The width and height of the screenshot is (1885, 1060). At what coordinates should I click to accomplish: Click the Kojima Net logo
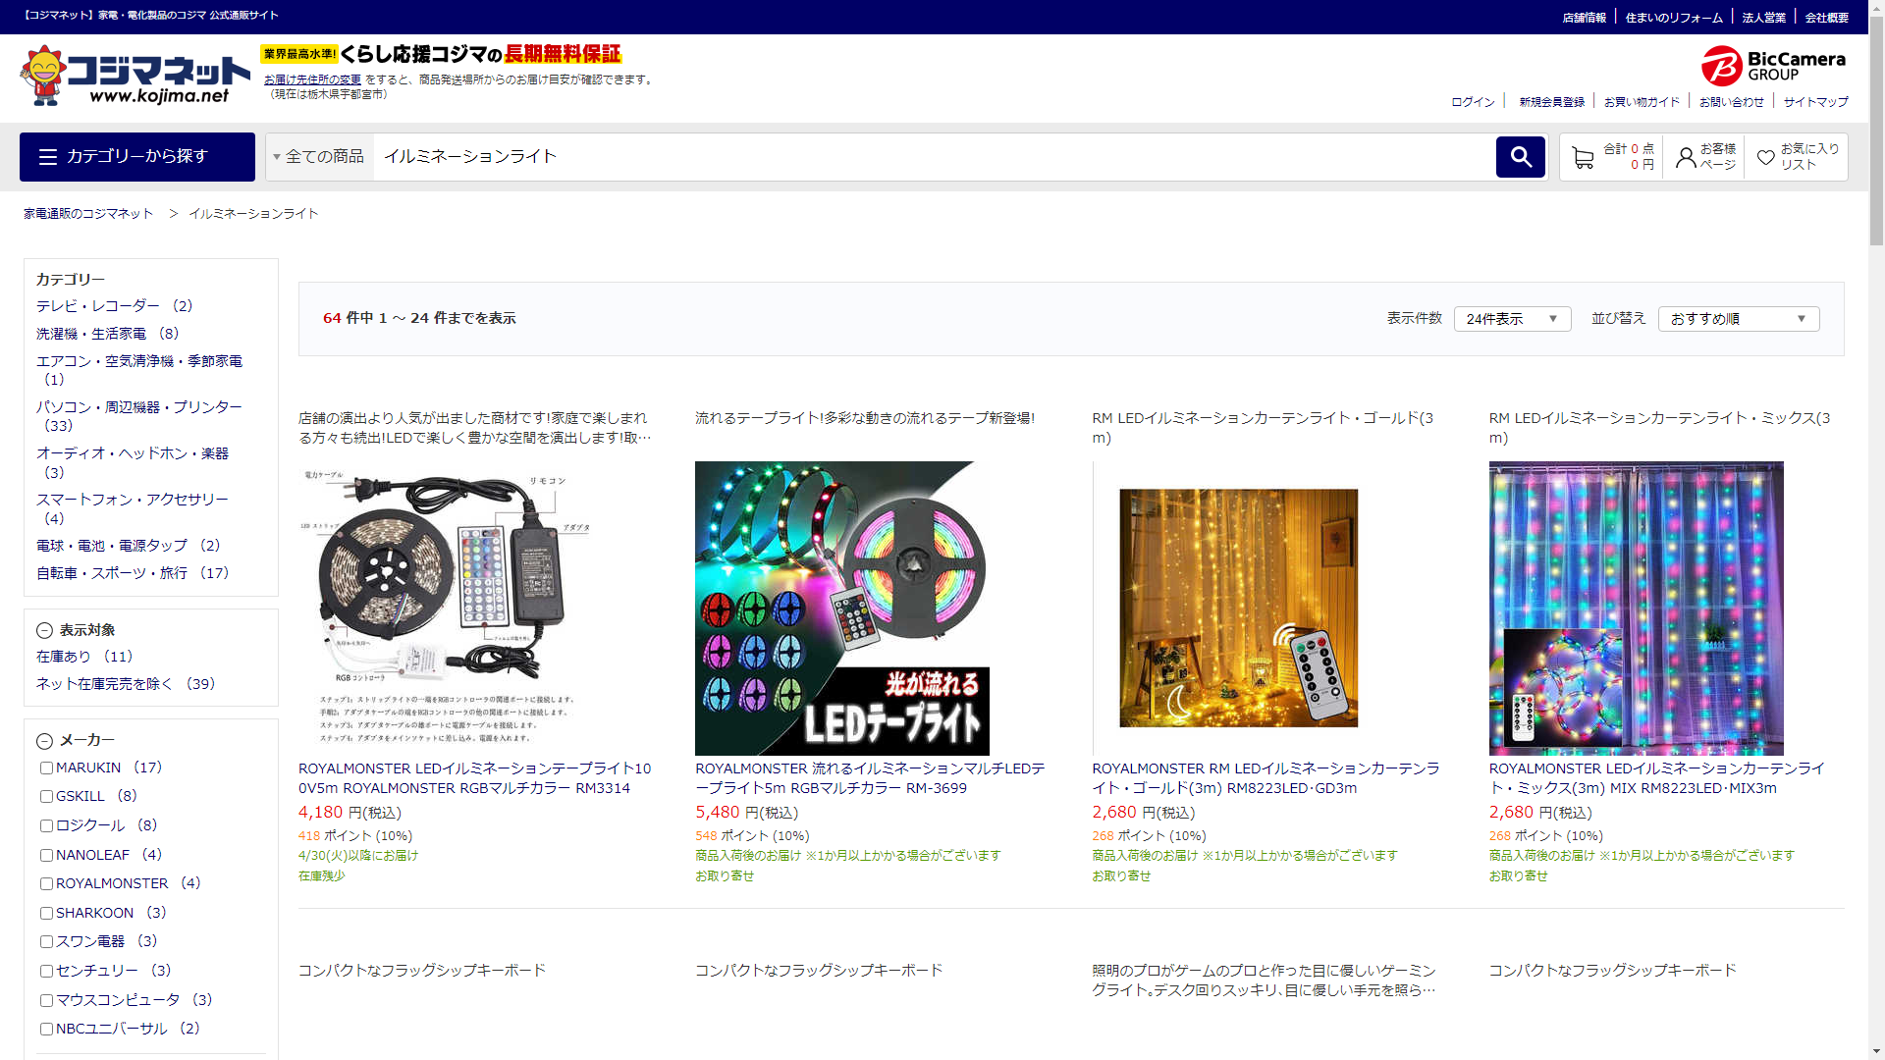135,76
